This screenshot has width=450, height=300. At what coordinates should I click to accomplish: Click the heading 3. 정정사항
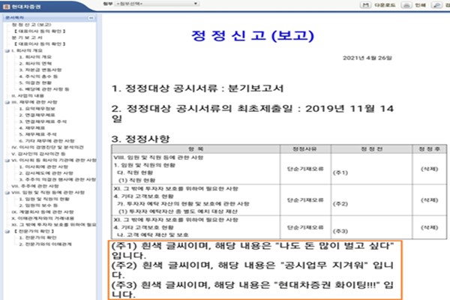click(x=141, y=139)
